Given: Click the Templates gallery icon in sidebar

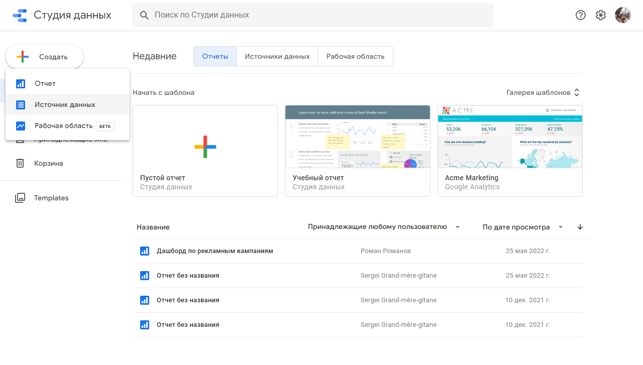Looking at the screenshot, I should tap(20, 198).
